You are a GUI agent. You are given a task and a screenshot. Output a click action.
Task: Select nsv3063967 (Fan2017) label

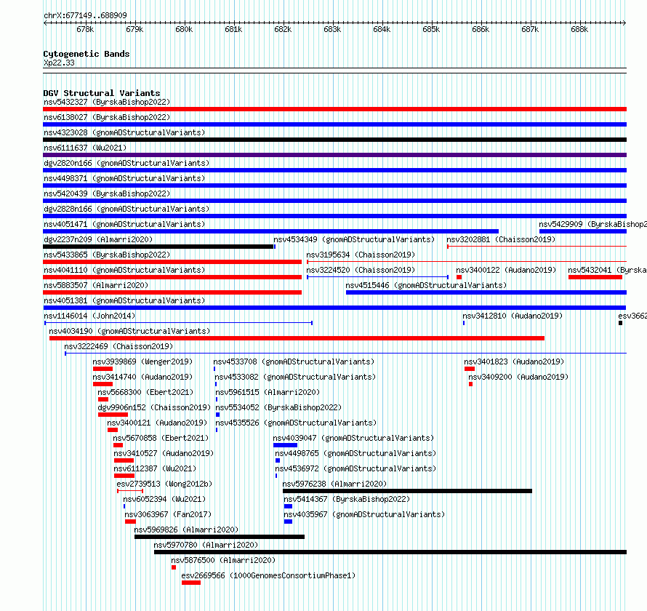tap(168, 514)
